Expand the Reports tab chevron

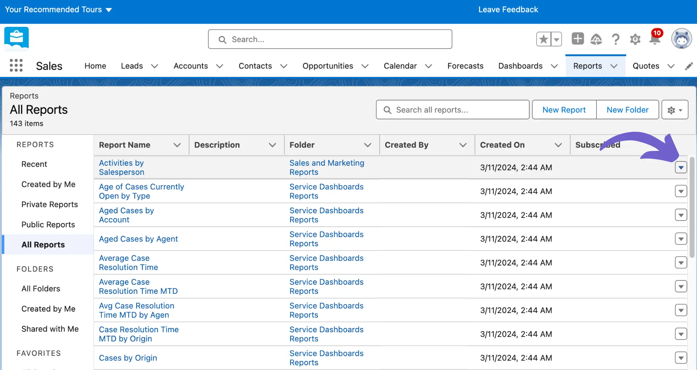tap(614, 66)
